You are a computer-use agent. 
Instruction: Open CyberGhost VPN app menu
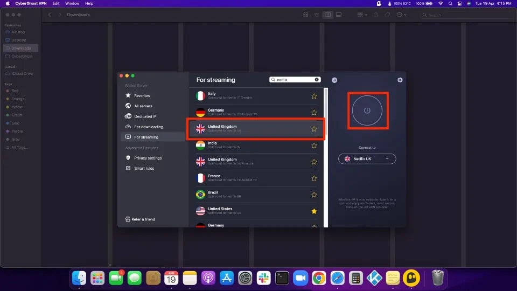coord(31,3)
